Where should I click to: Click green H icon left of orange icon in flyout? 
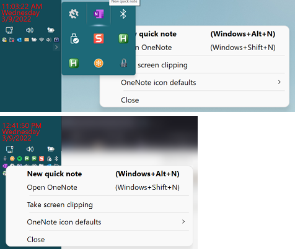pyautogui.click(x=74, y=63)
